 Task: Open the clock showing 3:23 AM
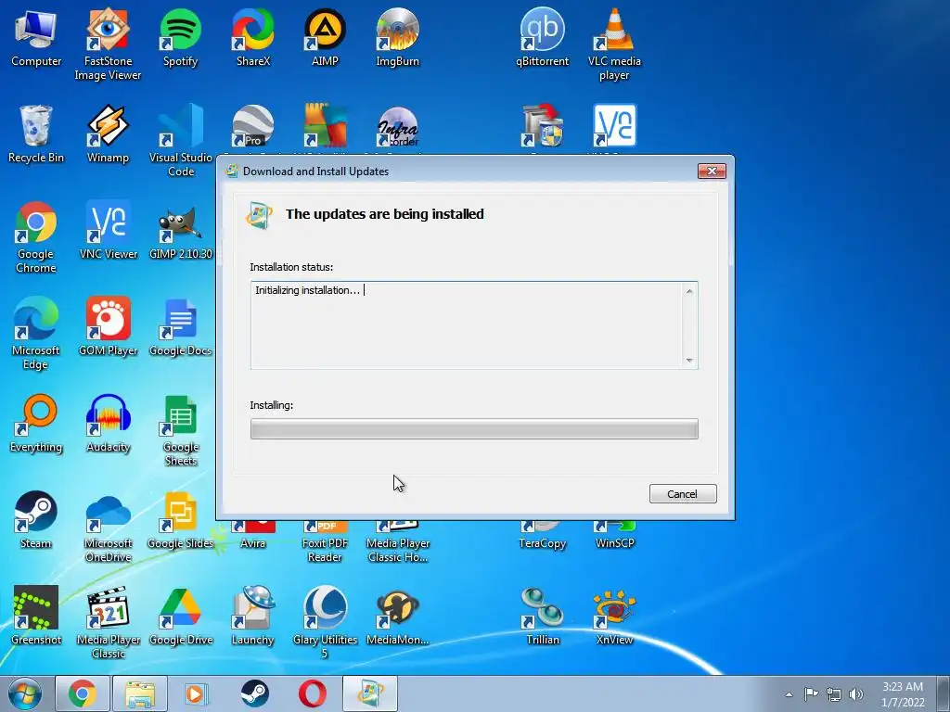(x=903, y=694)
